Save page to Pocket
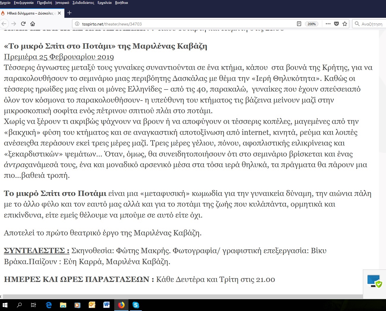The height and width of the screenshot is (311, 386). tap(336, 24)
